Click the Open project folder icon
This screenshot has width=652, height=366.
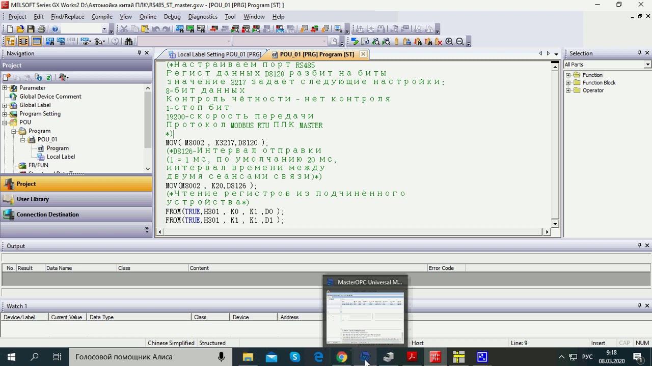20,29
